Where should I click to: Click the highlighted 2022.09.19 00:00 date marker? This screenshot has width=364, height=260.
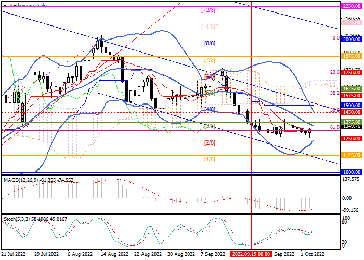tap(251, 254)
